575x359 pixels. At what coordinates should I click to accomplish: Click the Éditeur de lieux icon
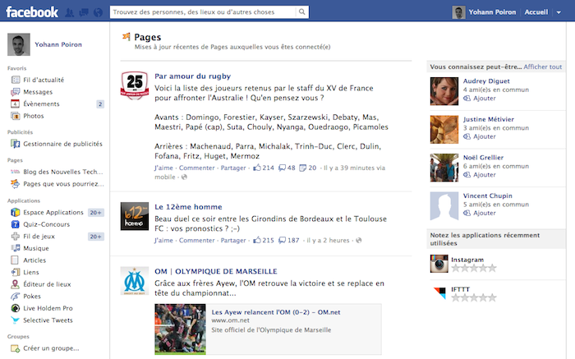click(x=16, y=284)
